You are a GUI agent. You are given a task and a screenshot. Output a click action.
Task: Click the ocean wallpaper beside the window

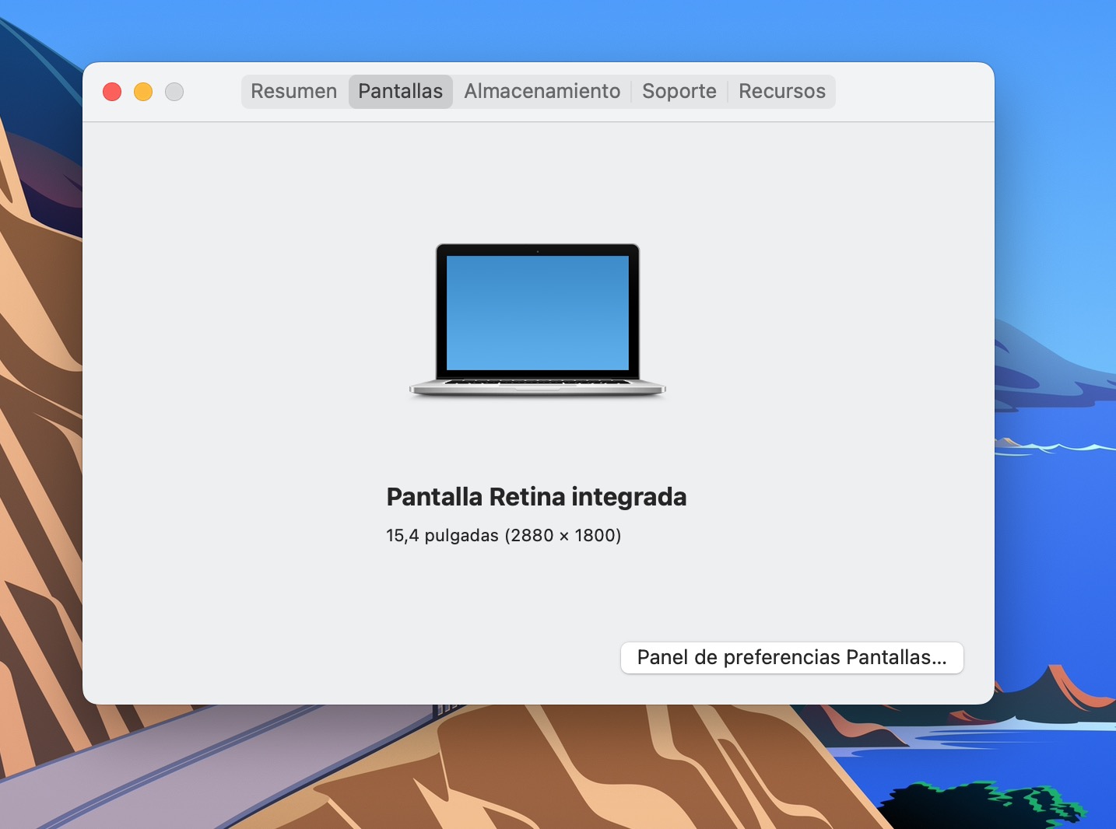(x=1055, y=544)
